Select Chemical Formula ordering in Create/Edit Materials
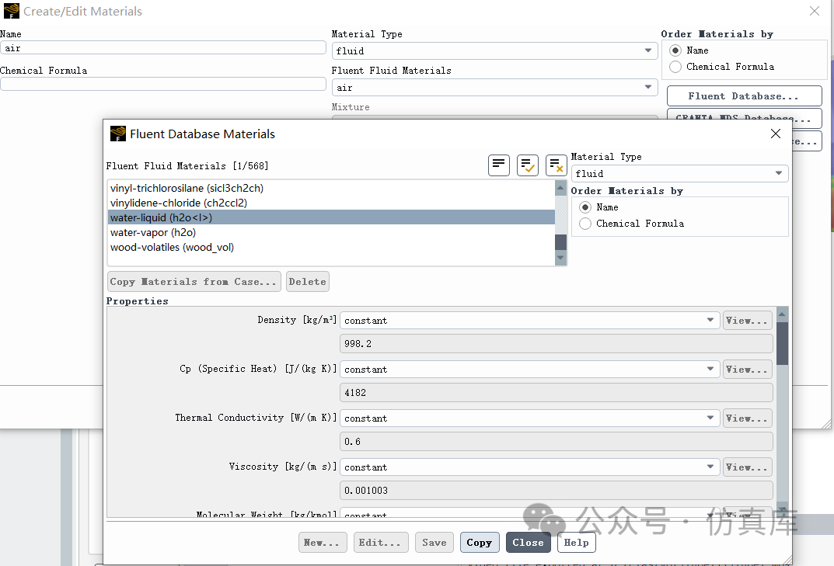 675,67
